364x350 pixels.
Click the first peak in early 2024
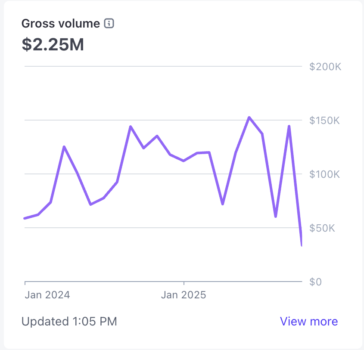click(64, 147)
